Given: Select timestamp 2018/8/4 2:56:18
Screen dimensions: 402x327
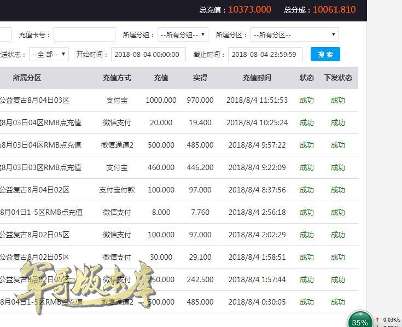Looking at the screenshot, I should click(257, 212).
